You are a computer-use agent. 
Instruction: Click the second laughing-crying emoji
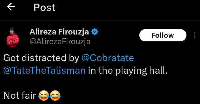pyautogui.click(x=55, y=95)
